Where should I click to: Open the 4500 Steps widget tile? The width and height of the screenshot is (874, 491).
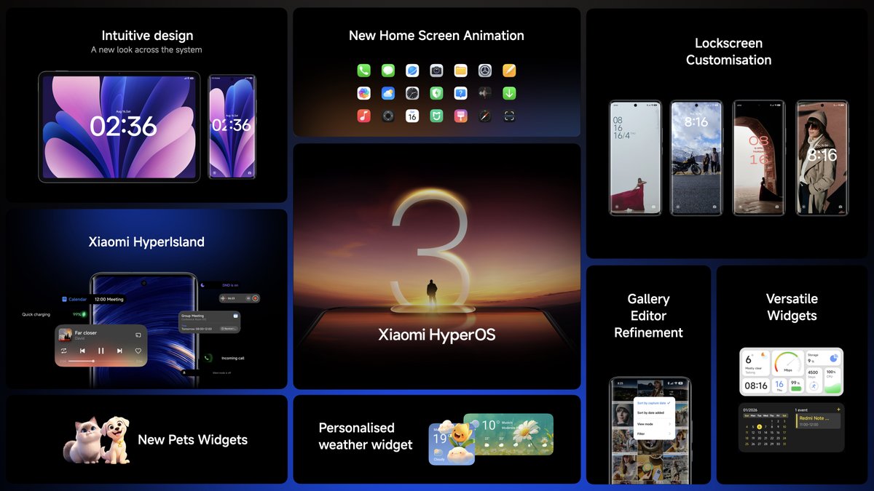[x=814, y=380]
